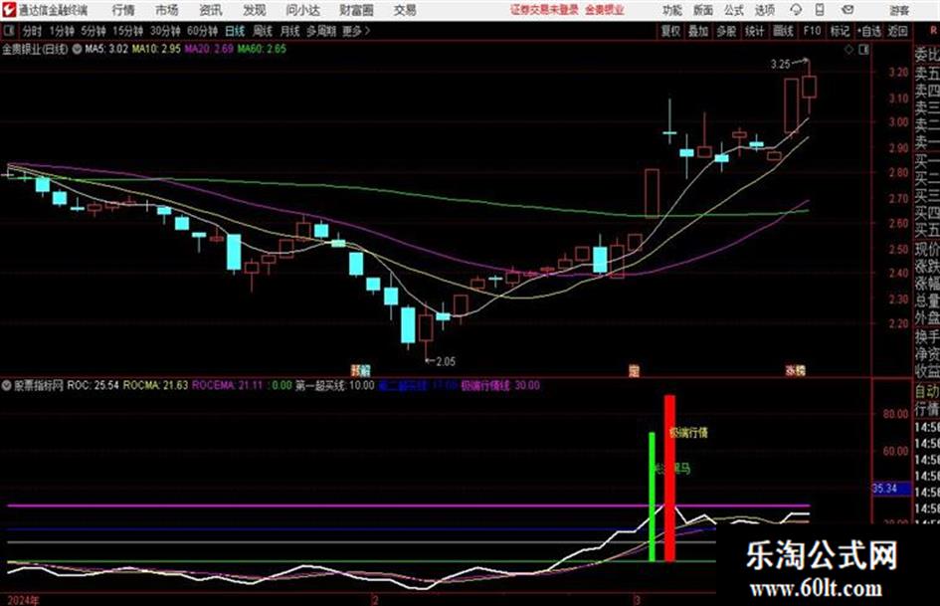Open the 选项 menu

coord(764,10)
